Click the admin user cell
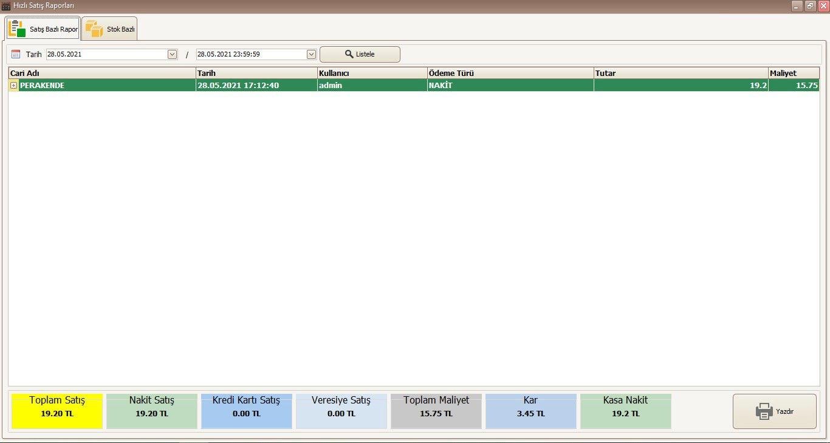The height and width of the screenshot is (443, 830). pyautogui.click(x=372, y=85)
